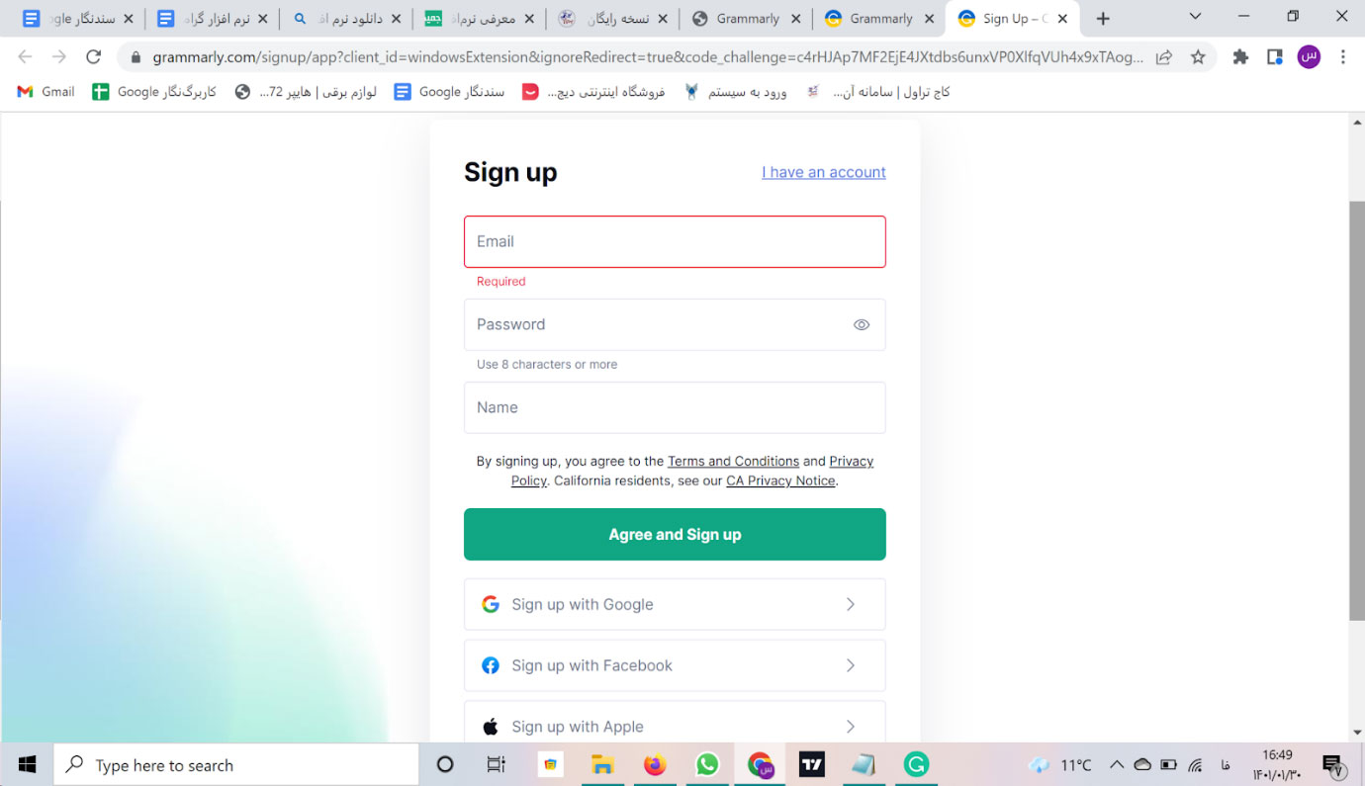
Task: Bookmark this page with the star icon
Action: (x=1198, y=57)
